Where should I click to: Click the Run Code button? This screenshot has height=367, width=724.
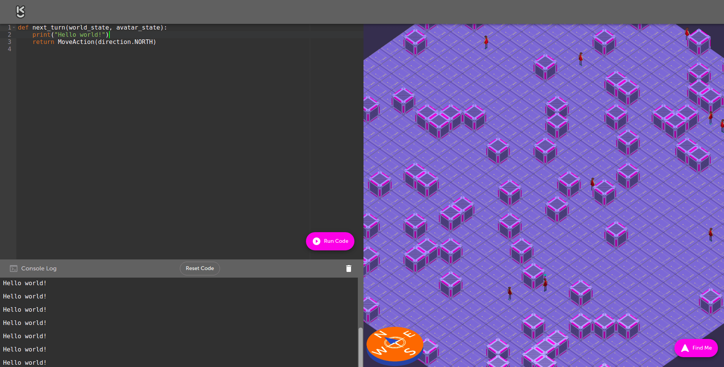(330, 241)
